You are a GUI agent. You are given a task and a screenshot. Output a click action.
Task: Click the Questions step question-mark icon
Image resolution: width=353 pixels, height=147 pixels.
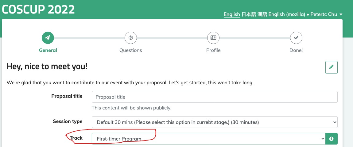pyautogui.click(x=130, y=38)
